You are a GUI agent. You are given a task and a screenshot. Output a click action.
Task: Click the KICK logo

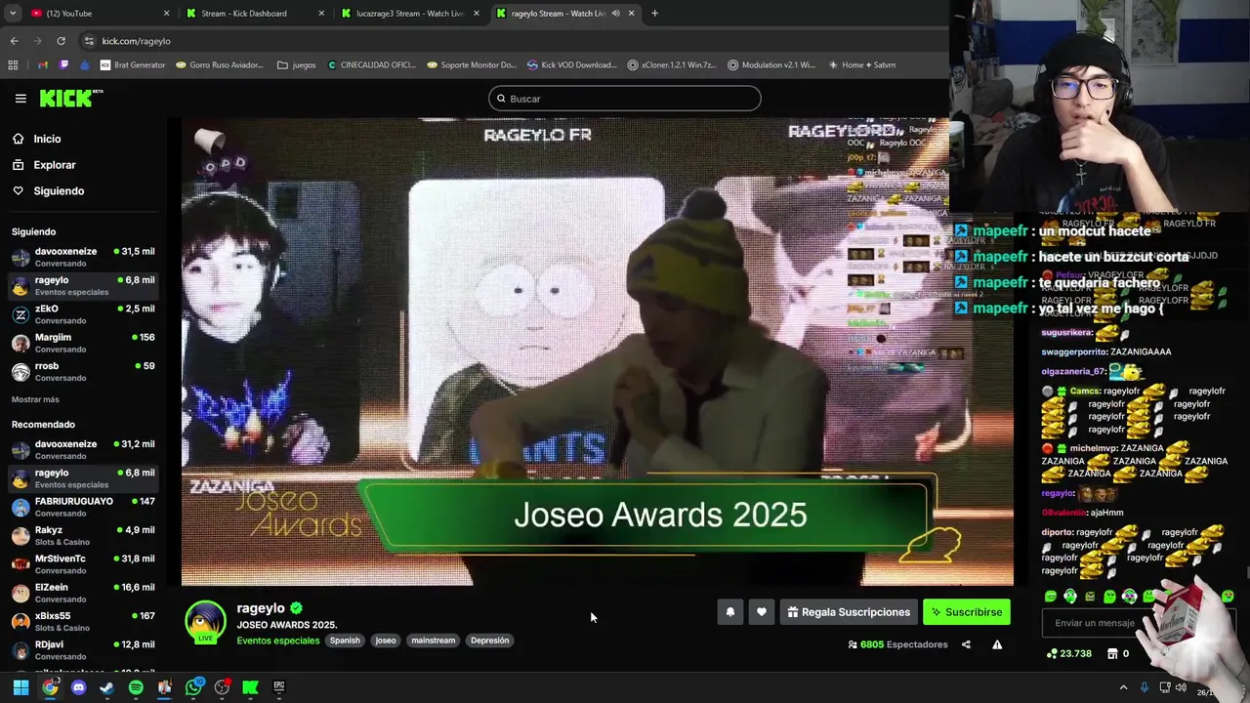[x=70, y=98]
